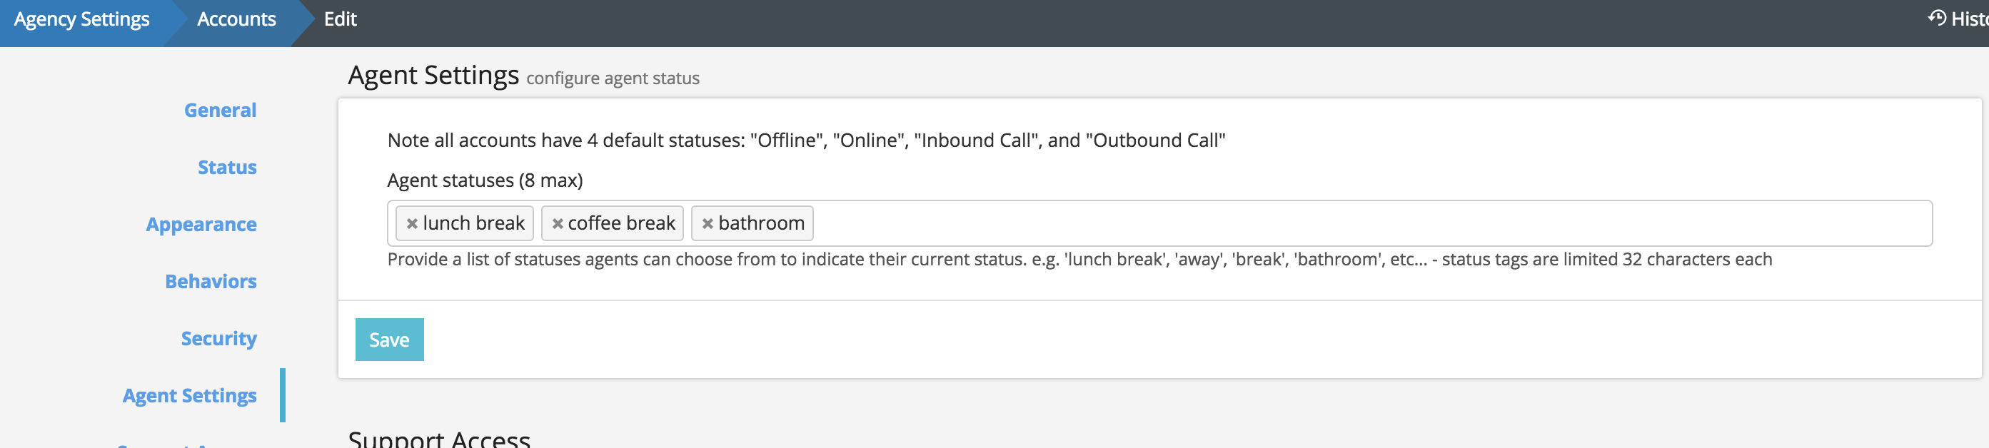Navigate to the Appearance section
Image resolution: width=1989 pixels, height=448 pixels.
click(x=201, y=225)
